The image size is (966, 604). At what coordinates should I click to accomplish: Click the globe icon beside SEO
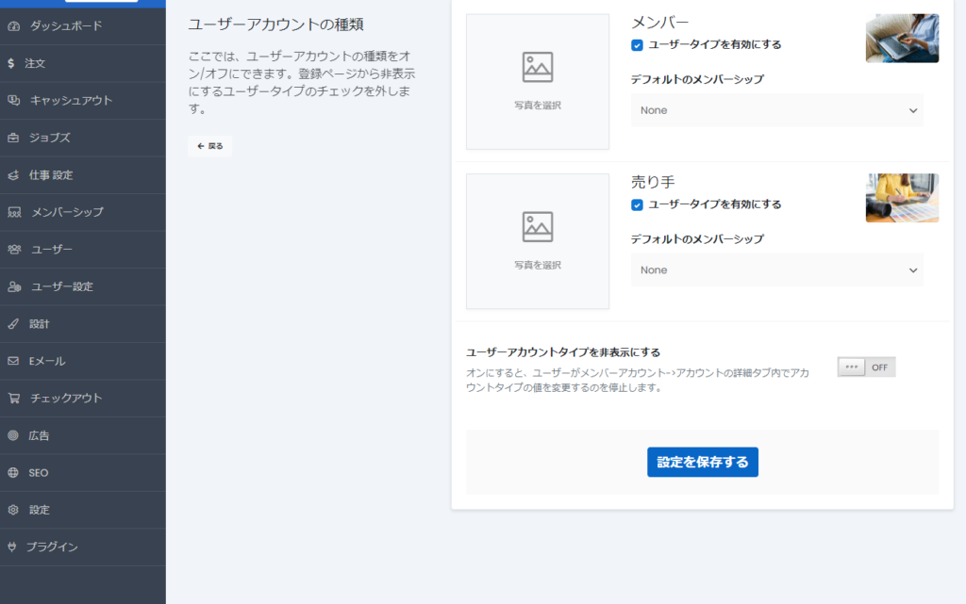click(13, 473)
